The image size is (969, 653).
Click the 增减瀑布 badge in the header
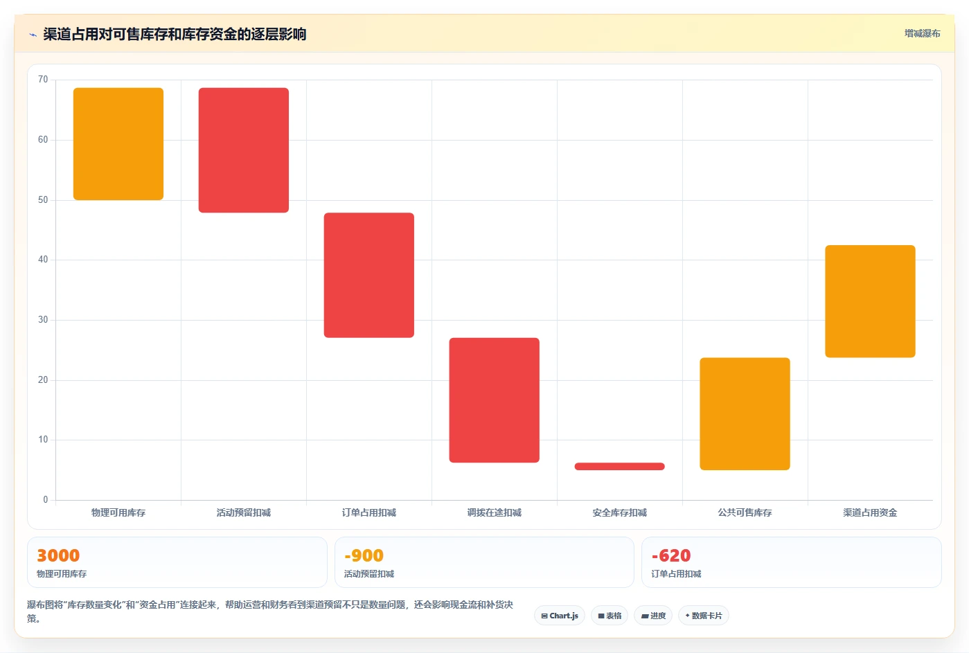pos(922,33)
